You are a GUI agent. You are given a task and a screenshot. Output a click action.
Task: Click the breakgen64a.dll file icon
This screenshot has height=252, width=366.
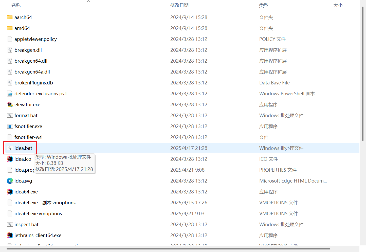pyautogui.click(x=10, y=72)
